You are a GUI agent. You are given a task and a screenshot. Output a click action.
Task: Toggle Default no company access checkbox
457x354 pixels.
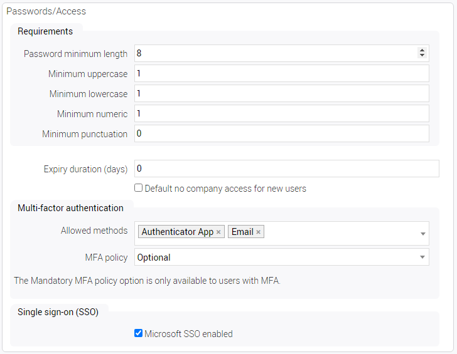139,188
